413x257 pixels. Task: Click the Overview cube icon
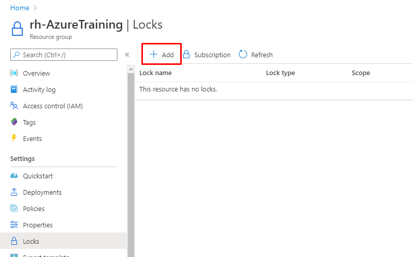click(14, 73)
